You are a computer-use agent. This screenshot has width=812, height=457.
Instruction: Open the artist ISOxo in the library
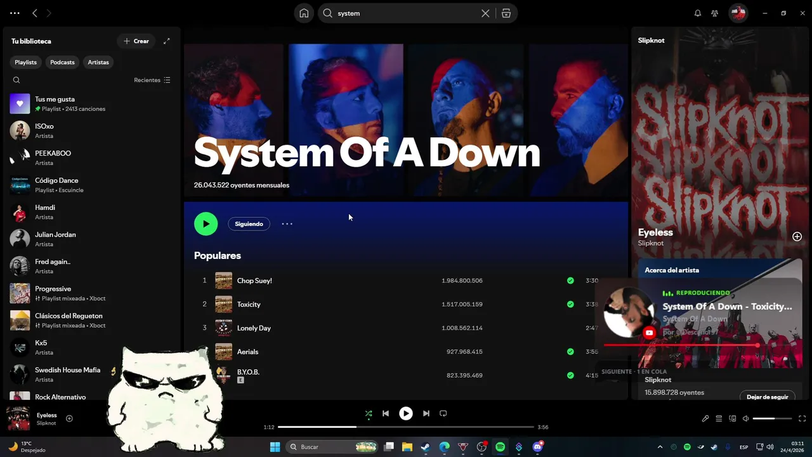point(92,131)
